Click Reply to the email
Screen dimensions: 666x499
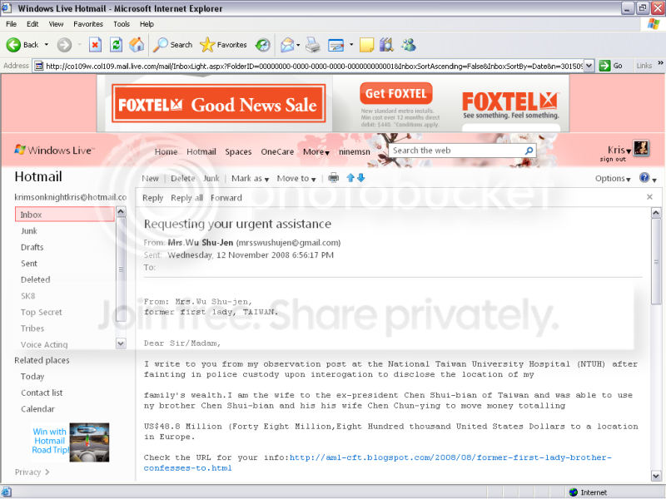(x=153, y=198)
